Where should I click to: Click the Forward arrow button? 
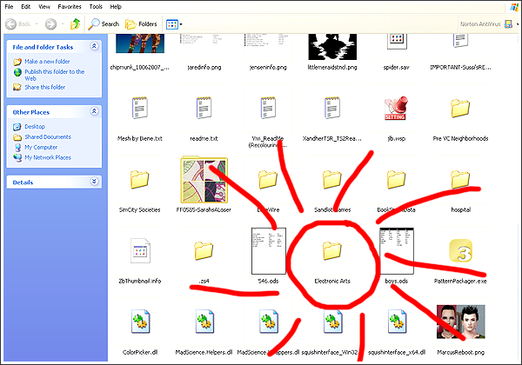pos(50,24)
